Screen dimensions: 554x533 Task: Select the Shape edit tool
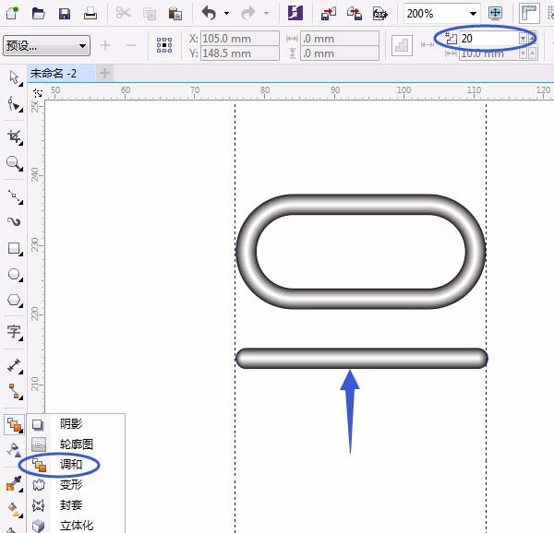pyautogui.click(x=14, y=104)
